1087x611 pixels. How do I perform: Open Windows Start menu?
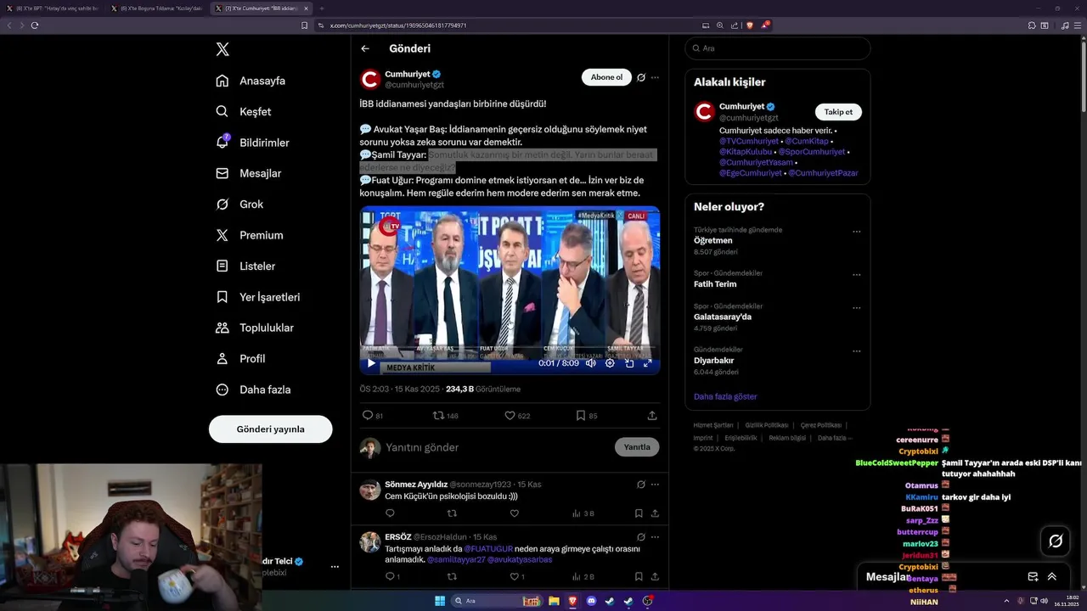(x=440, y=601)
